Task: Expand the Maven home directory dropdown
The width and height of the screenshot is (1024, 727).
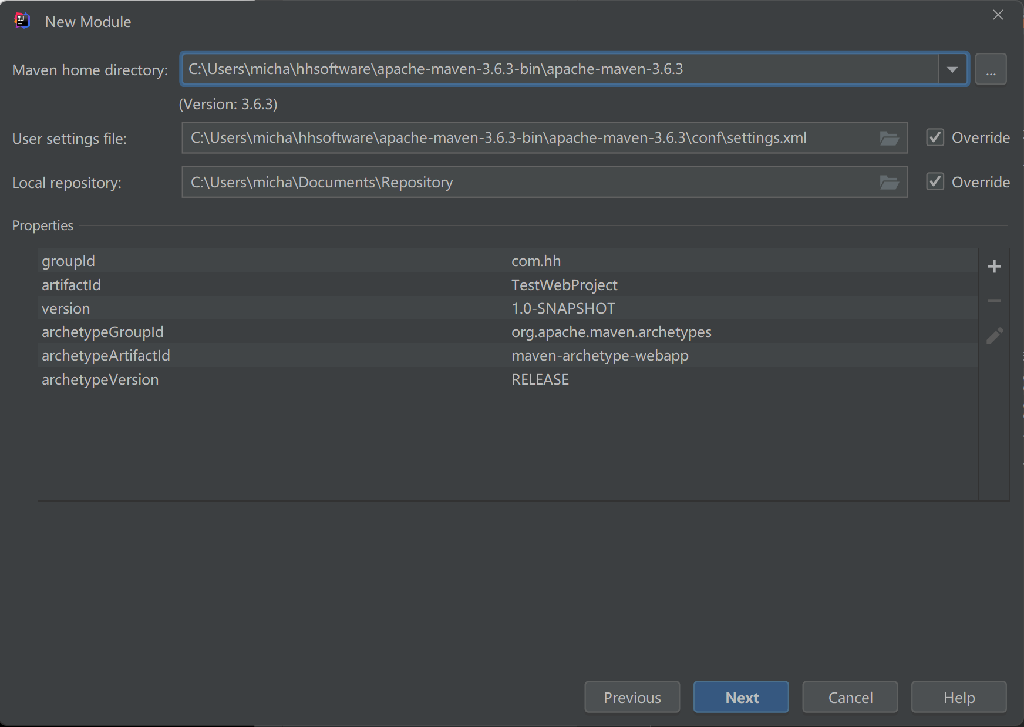Action: (952, 69)
